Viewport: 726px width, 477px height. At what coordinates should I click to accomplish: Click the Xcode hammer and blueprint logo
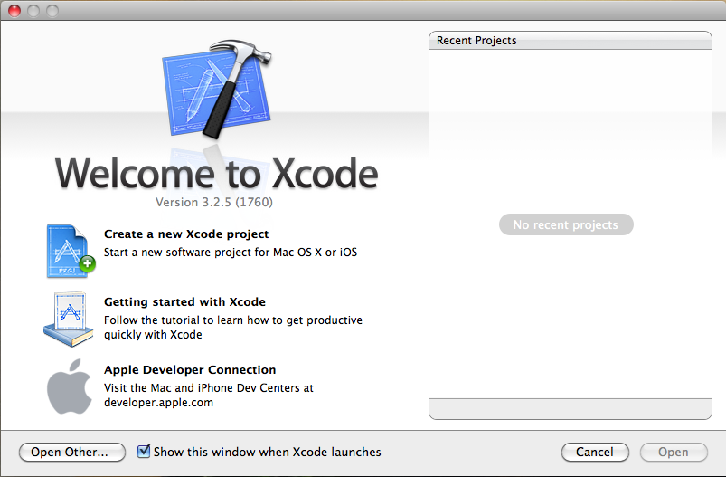217,89
